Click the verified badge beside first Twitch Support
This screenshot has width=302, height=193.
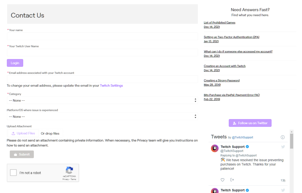[247, 147]
